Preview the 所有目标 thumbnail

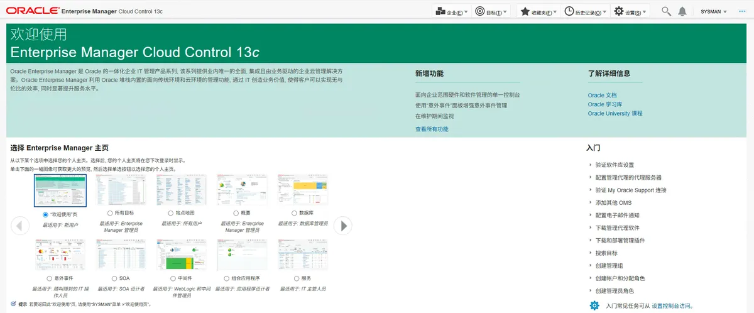pos(121,190)
